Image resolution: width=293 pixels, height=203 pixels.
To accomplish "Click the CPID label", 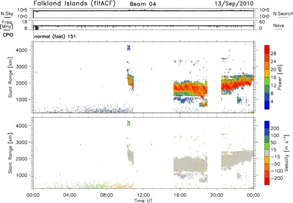I will [8, 35].
